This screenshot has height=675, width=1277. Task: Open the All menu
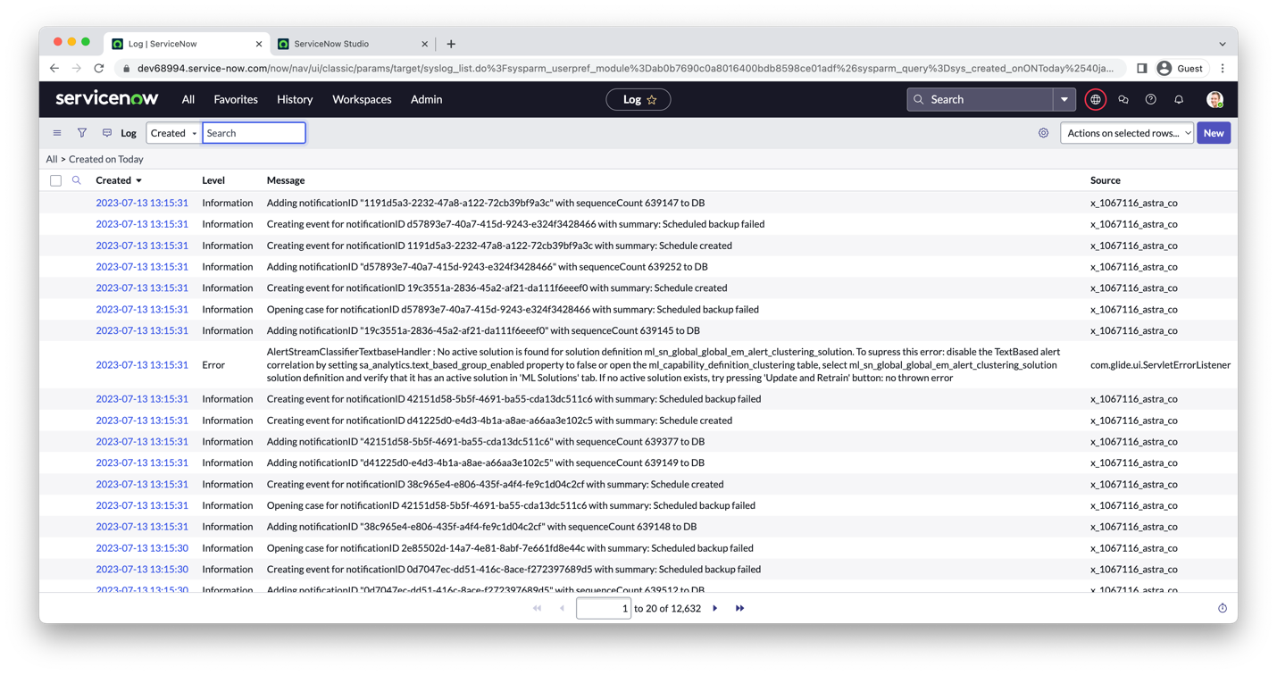coord(188,99)
